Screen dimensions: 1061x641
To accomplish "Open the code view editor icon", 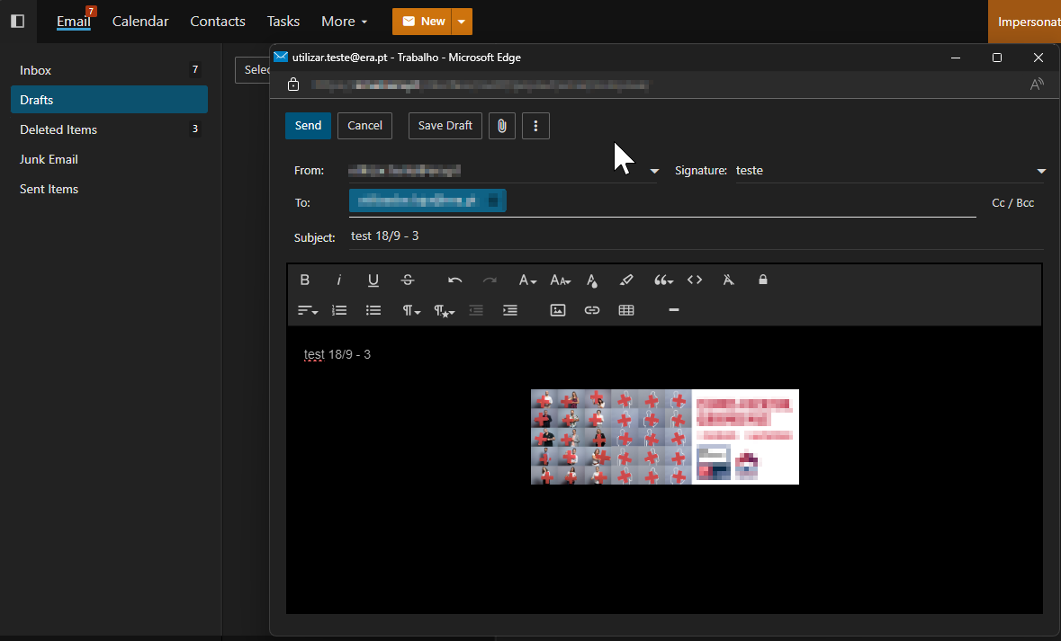I will coord(695,280).
